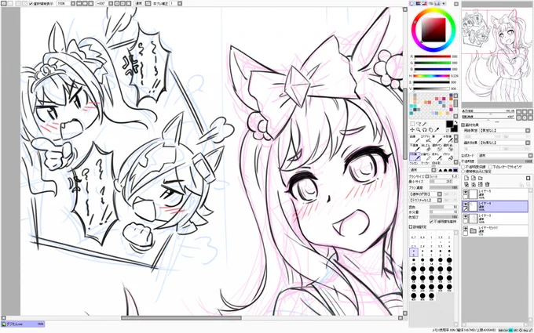Rotate the canvas view counterclockwise
The width and height of the screenshot is (534, 333).
coord(117,3)
